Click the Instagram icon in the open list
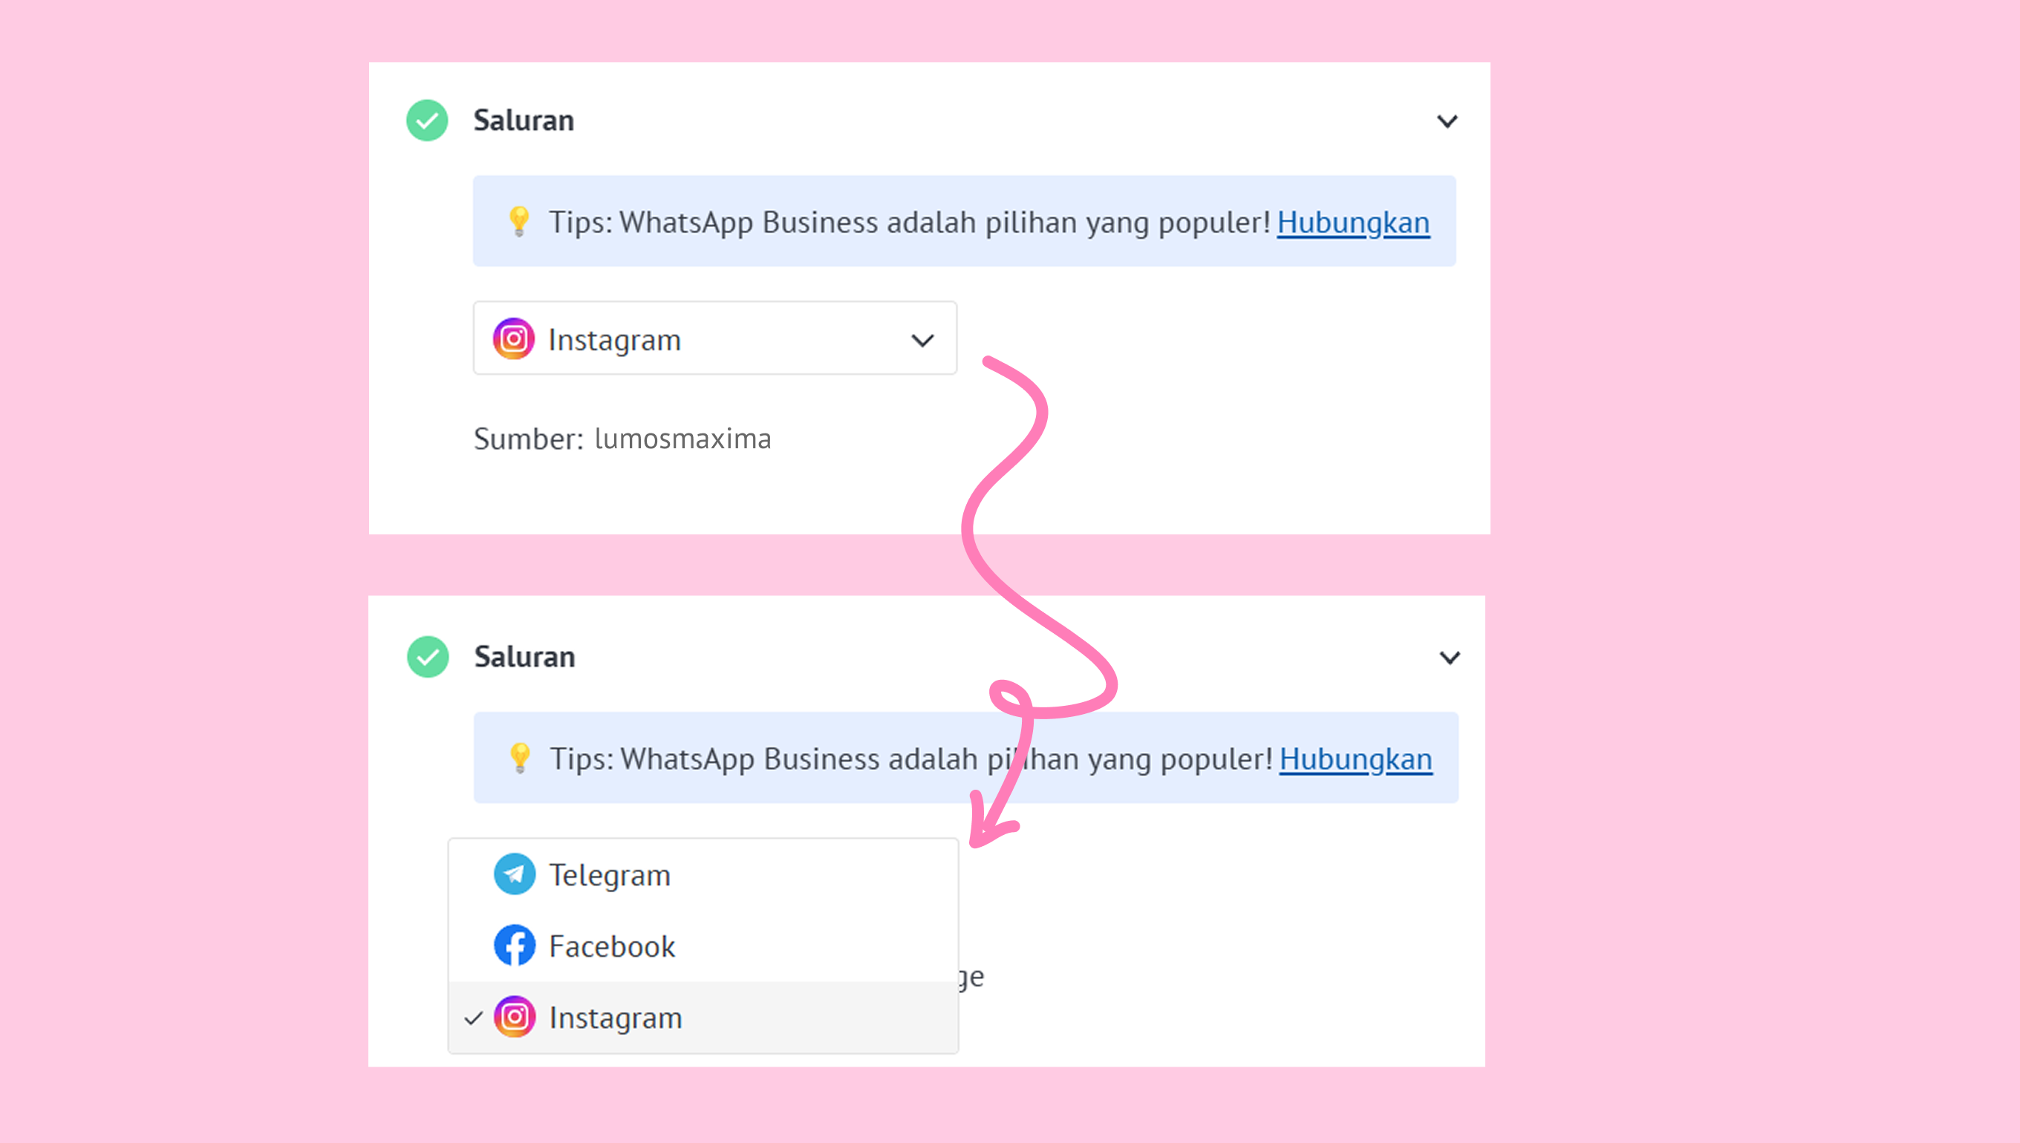The height and width of the screenshot is (1143, 2020). point(515,1017)
